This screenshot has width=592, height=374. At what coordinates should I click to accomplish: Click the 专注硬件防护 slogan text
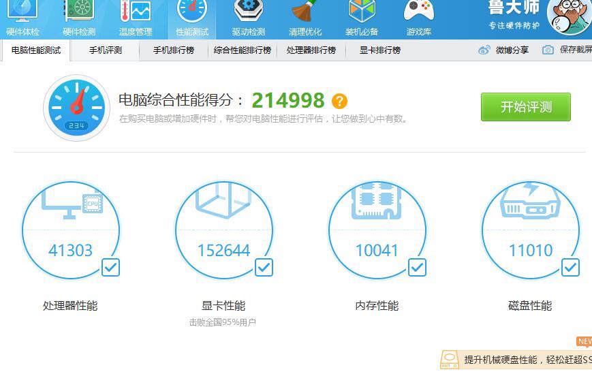(x=514, y=26)
